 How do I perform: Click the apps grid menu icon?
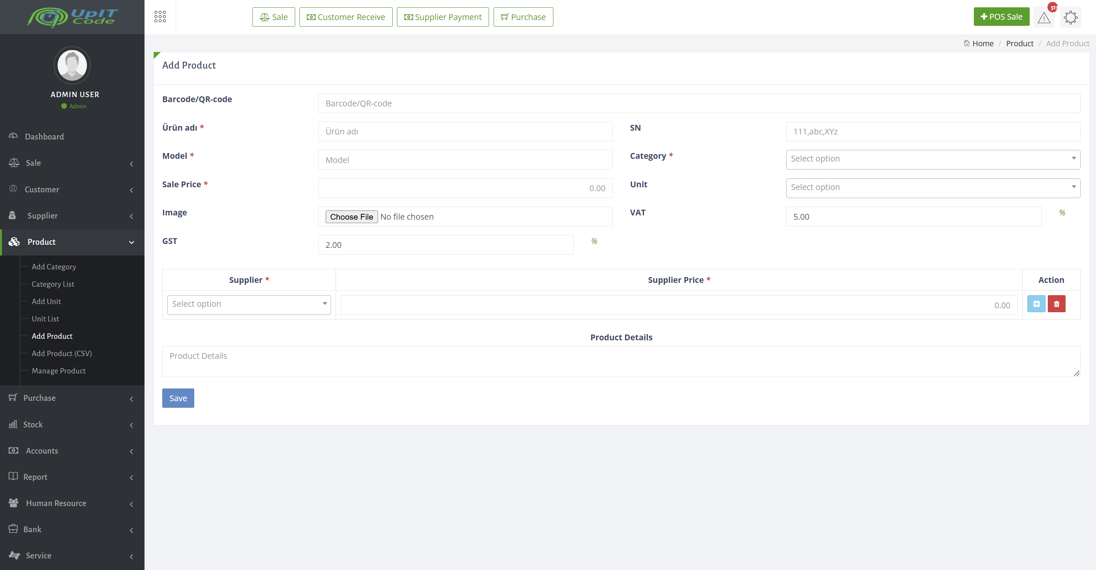point(160,17)
